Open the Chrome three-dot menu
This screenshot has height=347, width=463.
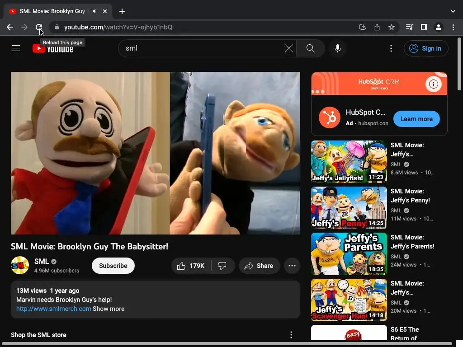coord(453,27)
